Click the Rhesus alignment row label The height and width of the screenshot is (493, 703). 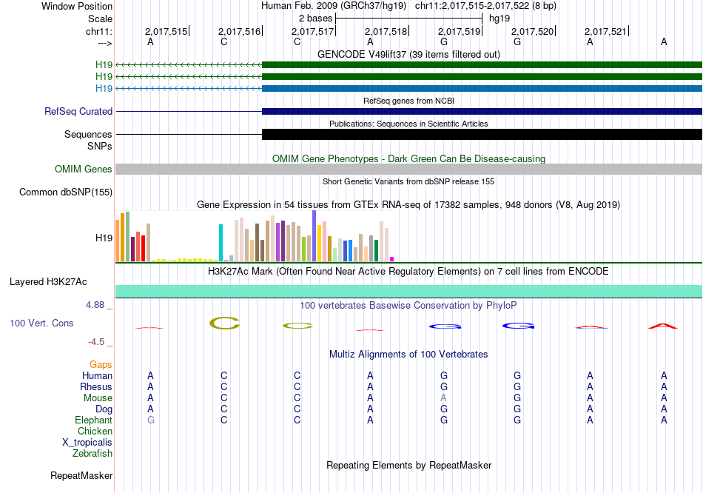(x=96, y=386)
